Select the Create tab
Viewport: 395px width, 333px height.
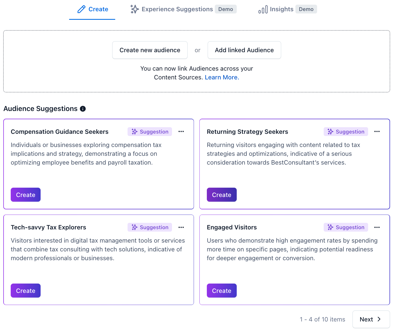pos(92,9)
